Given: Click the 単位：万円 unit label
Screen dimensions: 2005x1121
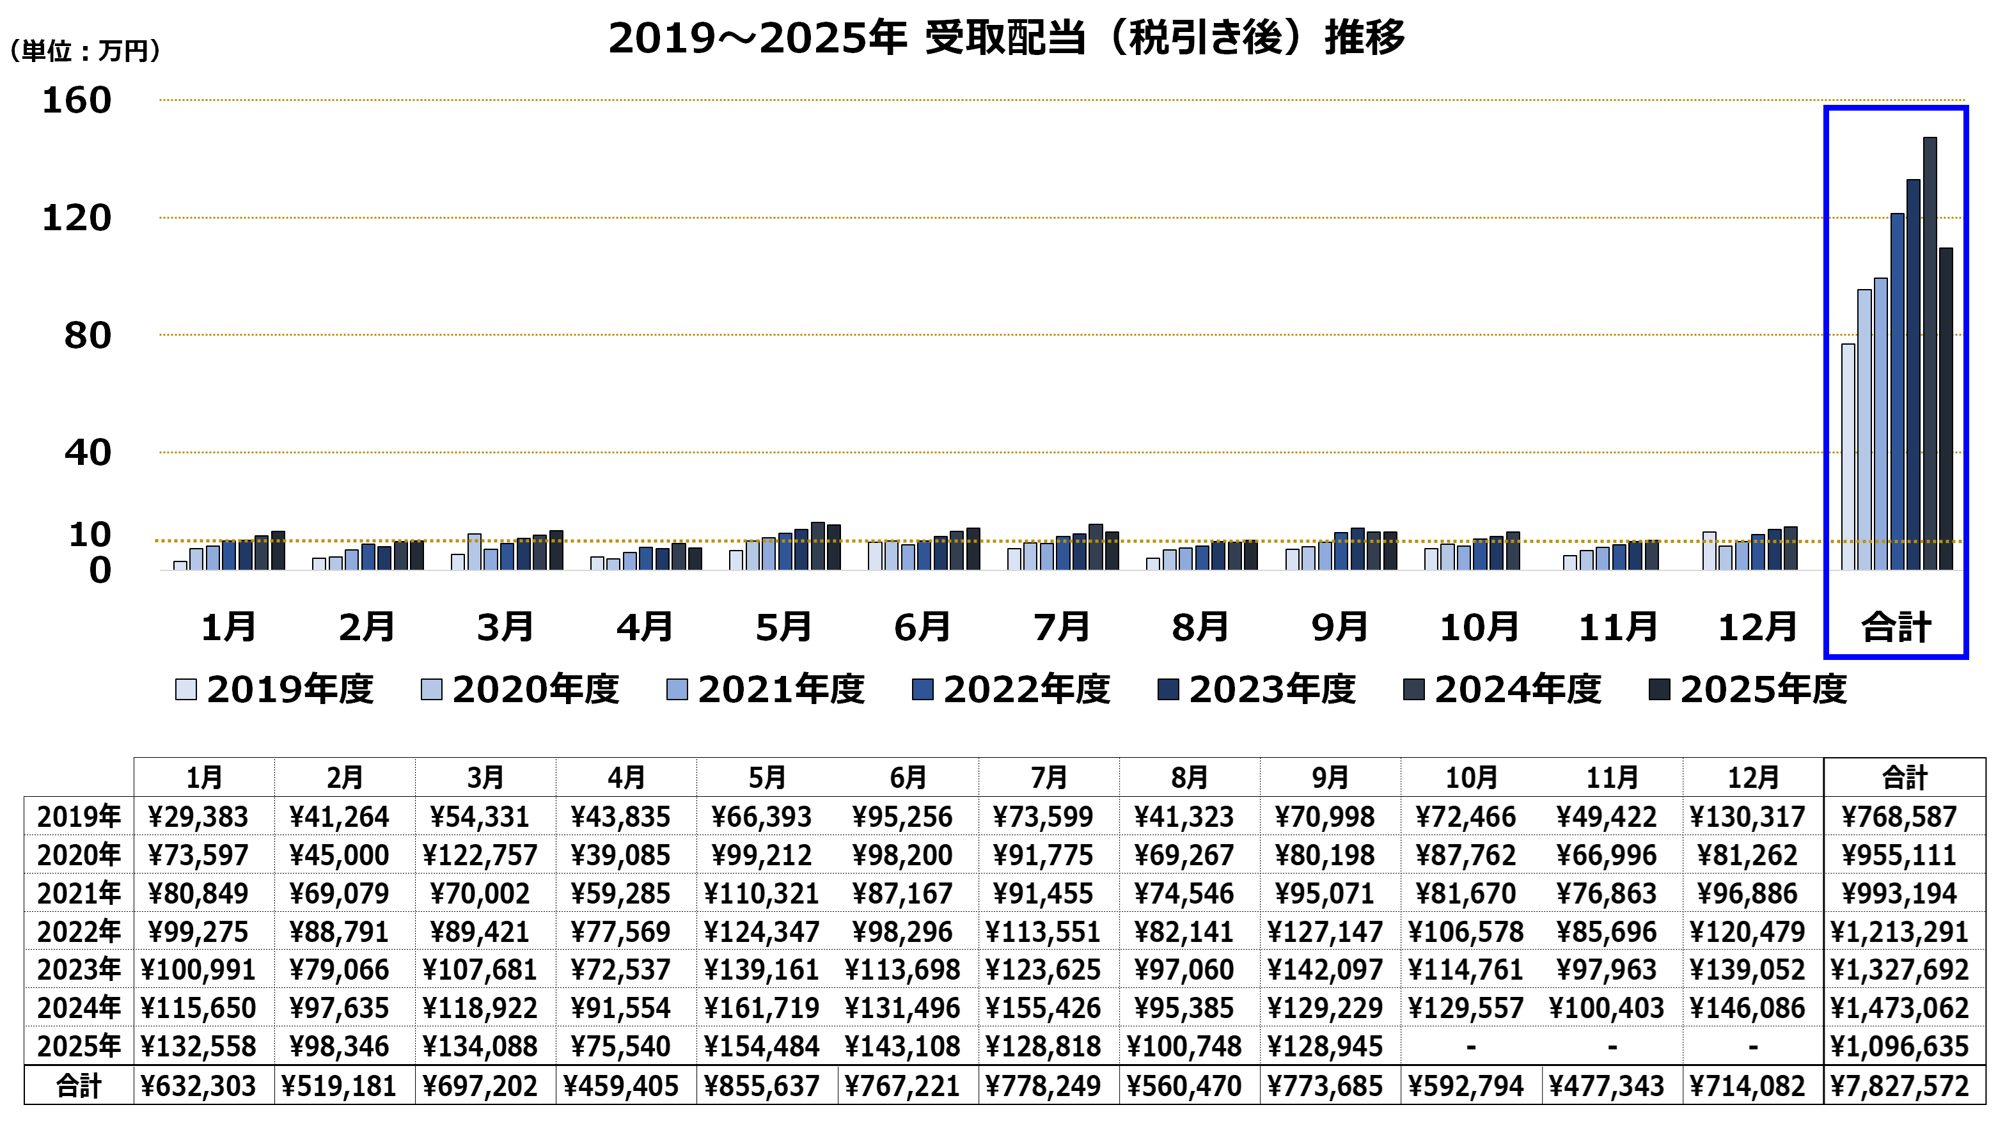Looking at the screenshot, I should [x=84, y=51].
